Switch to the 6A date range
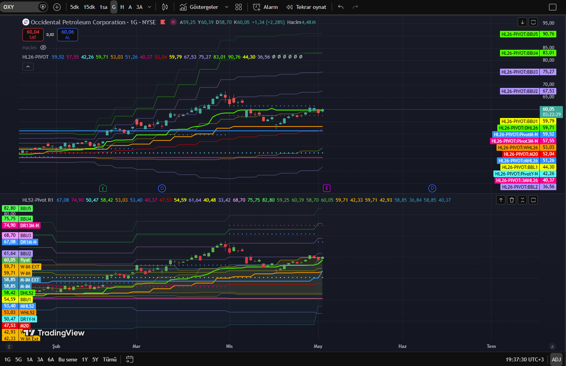The width and height of the screenshot is (566, 366). [x=51, y=359]
